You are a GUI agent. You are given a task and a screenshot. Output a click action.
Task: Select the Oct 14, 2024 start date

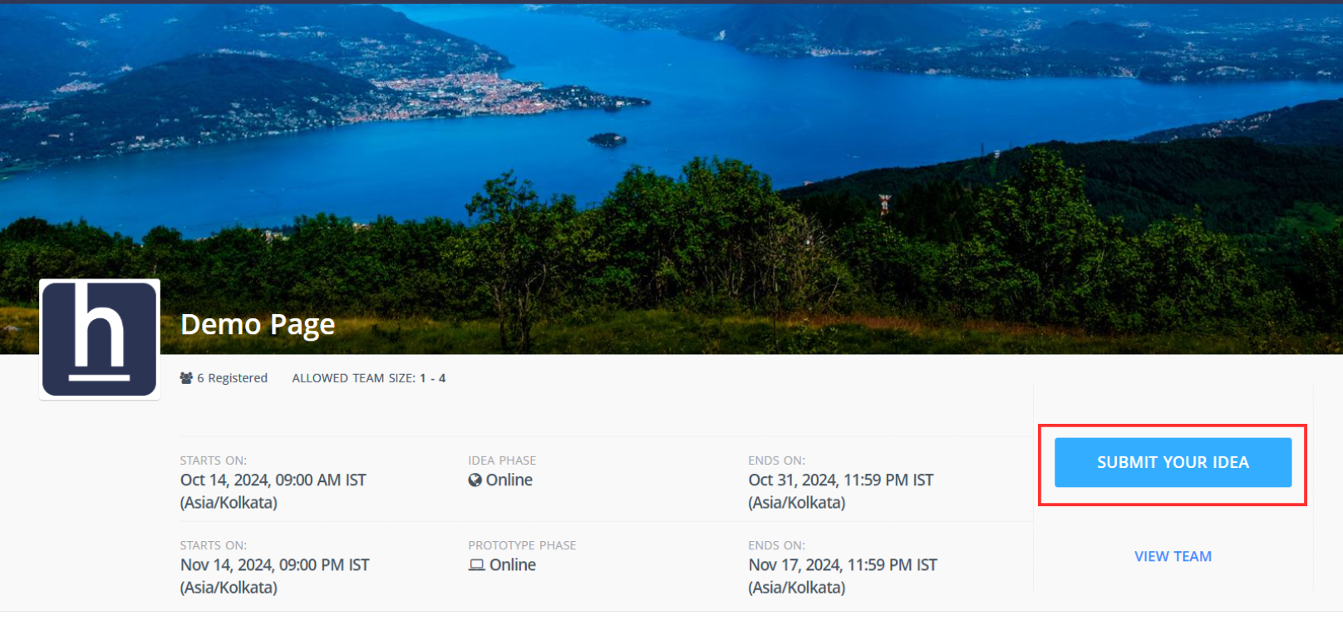(273, 480)
